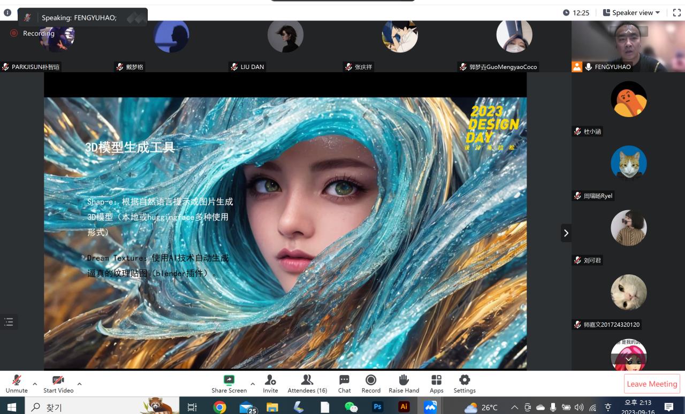Show hidden system tray icons
This screenshot has width=685, height=414.
pyautogui.click(x=514, y=408)
